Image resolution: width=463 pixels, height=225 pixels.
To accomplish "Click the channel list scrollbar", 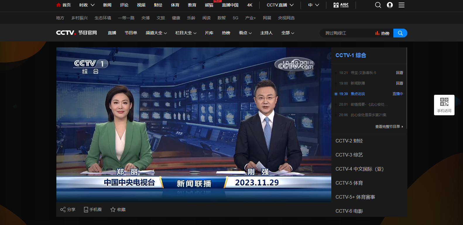I will tap(407, 88).
